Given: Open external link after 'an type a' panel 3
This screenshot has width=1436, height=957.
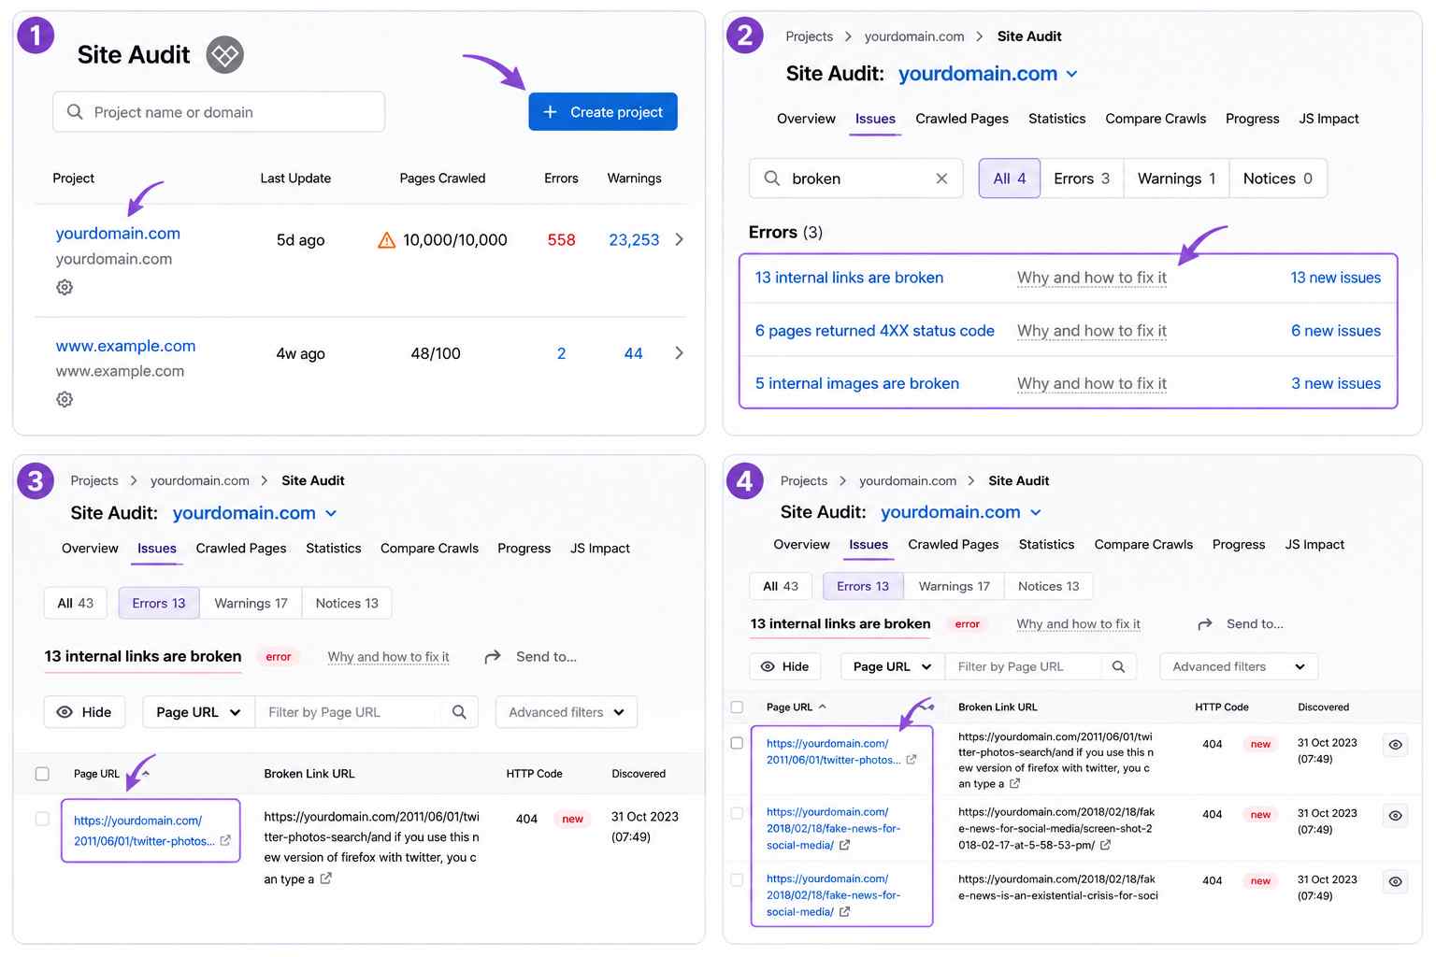Looking at the screenshot, I should pyautogui.click(x=325, y=878).
